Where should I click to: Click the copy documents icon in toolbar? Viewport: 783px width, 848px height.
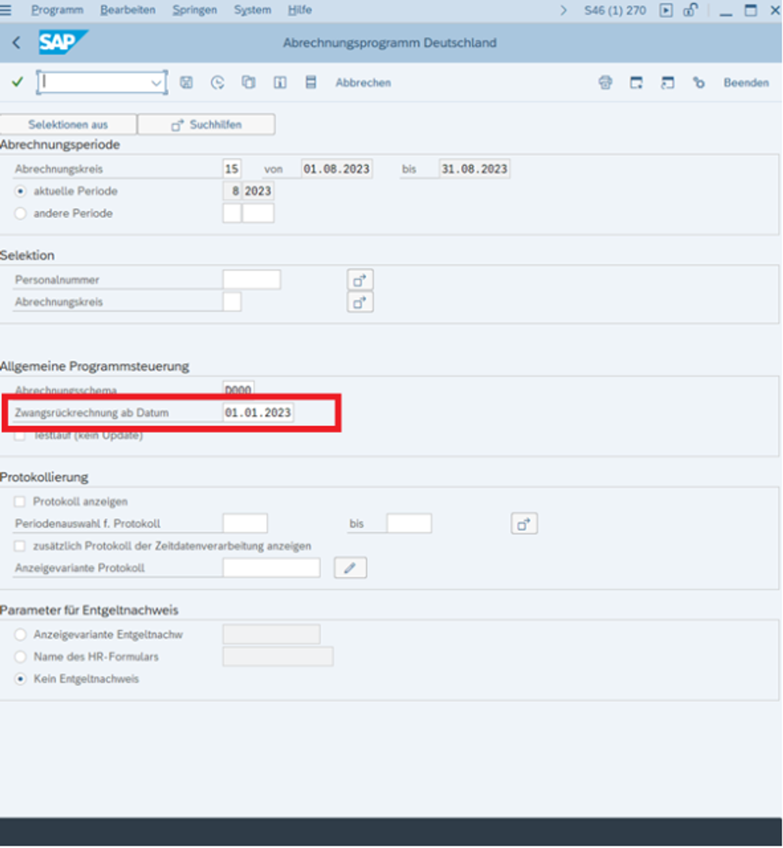[x=249, y=82]
